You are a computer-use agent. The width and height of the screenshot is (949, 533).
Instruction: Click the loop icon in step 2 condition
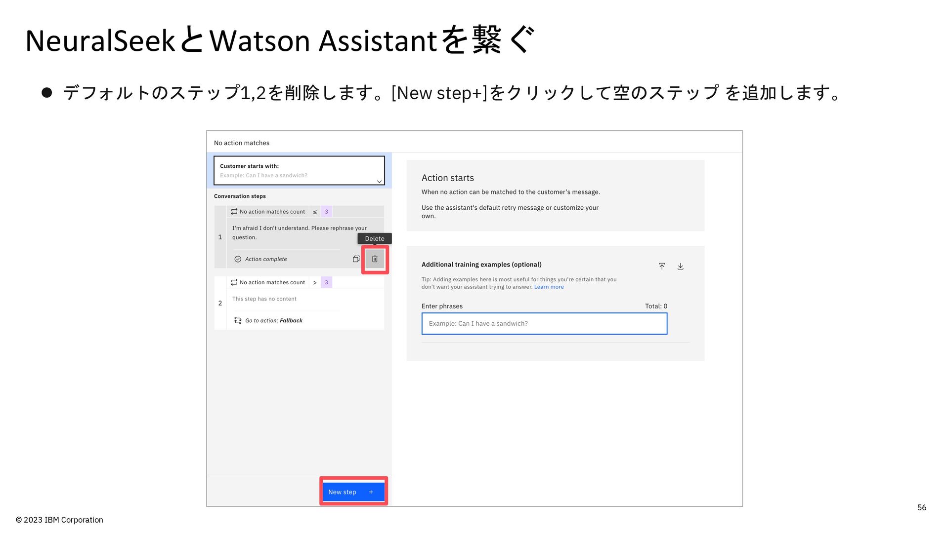click(234, 282)
